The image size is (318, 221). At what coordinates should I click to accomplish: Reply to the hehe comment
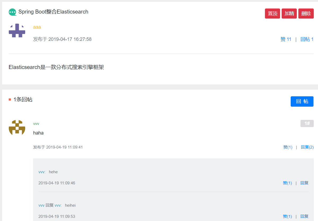tap(304, 183)
